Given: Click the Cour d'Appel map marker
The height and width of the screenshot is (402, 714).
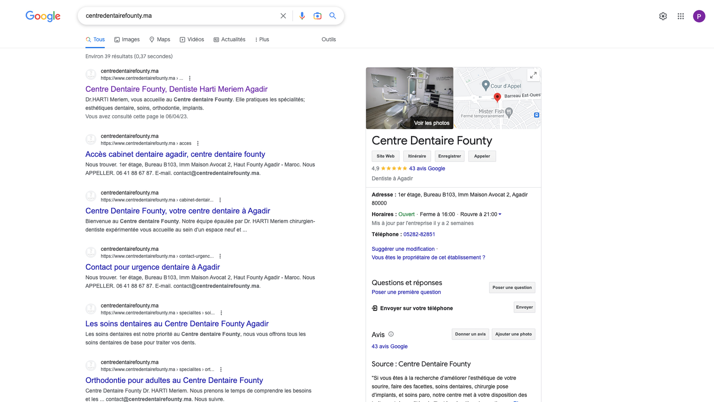Looking at the screenshot, I should (x=486, y=85).
